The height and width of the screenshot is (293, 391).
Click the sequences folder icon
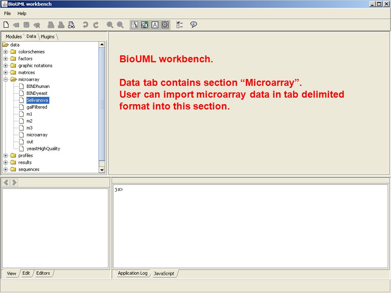click(13, 169)
